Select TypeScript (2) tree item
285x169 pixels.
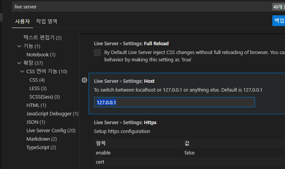point(41,148)
